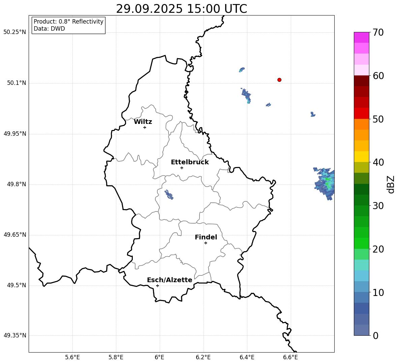
Task: Click the 50.25°N latitude label
Action: pyautogui.click(x=15, y=32)
